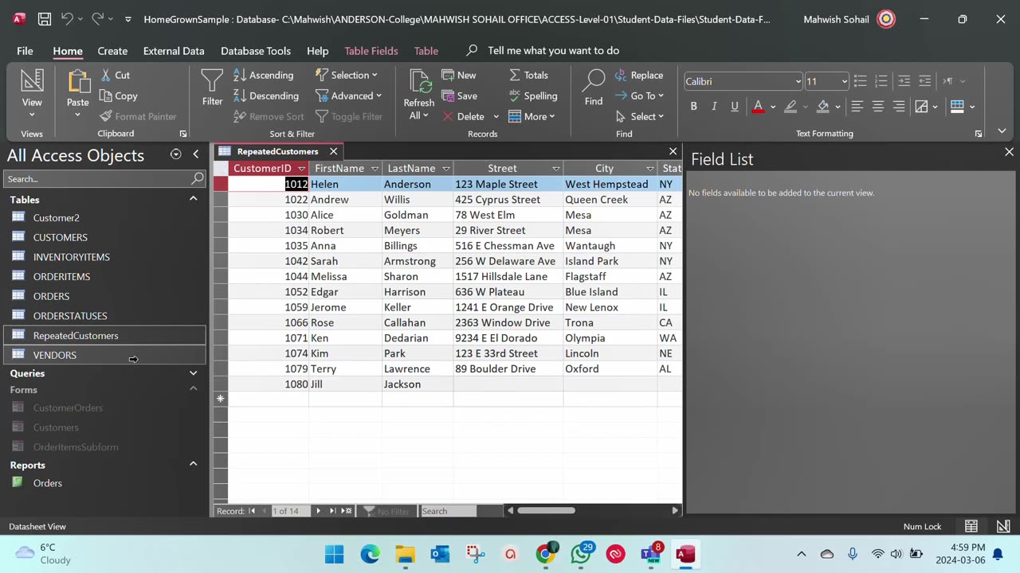Click the navigation pane Search box
The width and height of the screenshot is (1020, 573).
click(97, 179)
